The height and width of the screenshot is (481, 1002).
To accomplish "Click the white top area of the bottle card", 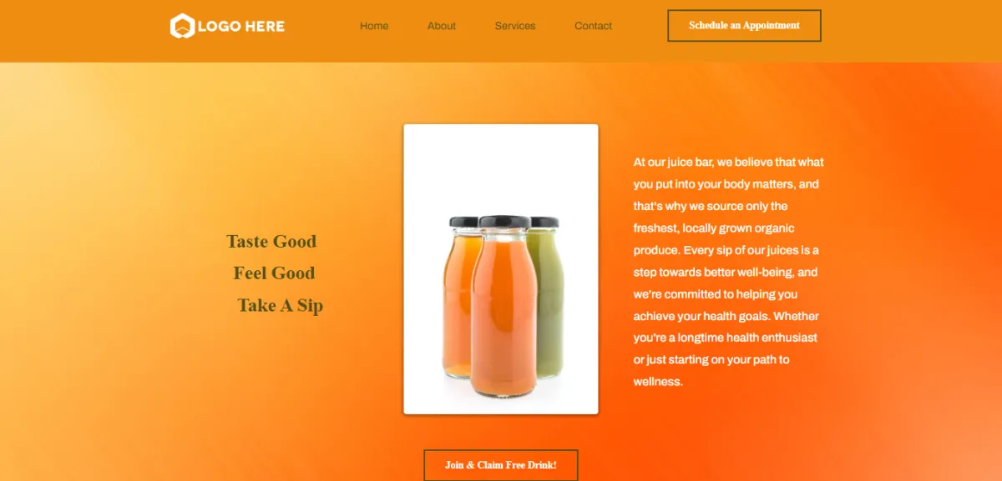I will click(x=501, y=167).
